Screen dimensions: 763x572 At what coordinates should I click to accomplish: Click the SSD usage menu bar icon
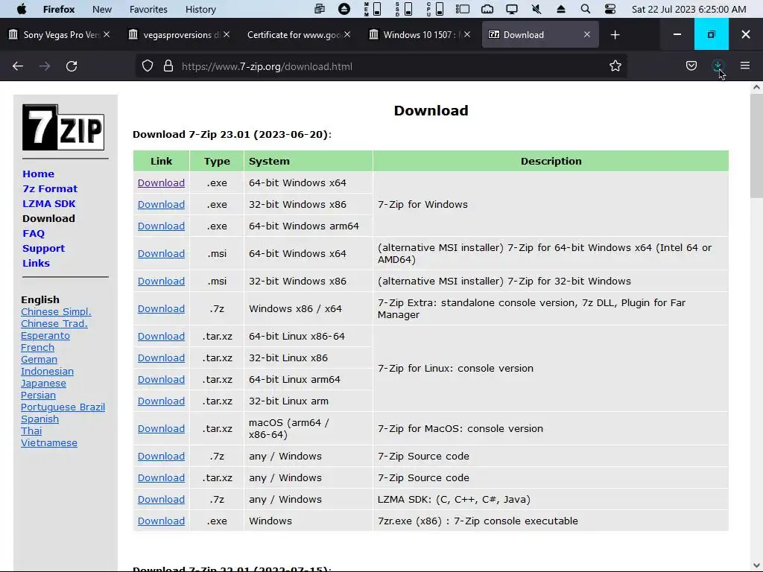pyautogui.click(x=404, y=9)
